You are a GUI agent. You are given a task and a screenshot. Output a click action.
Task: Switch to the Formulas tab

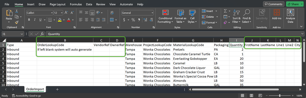point(76,4)
